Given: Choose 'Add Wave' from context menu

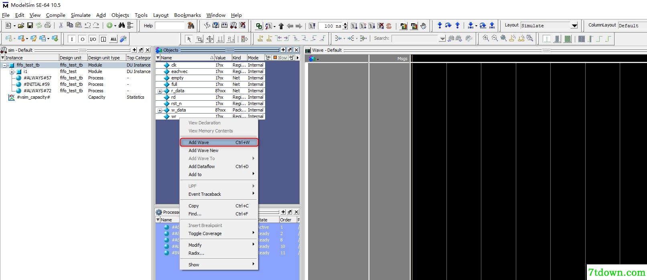Looking at the screenshot, I should pos(219,142).
